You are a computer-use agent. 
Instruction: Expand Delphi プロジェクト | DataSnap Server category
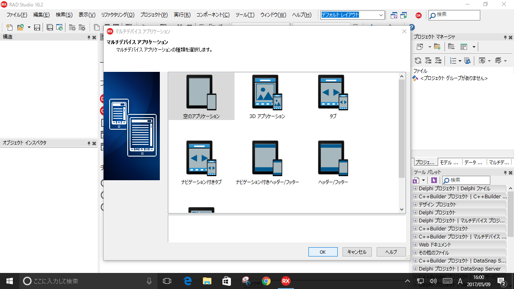pos(415,269)
